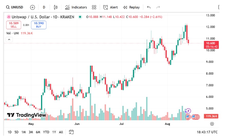Click the redo arrow icon
227x140 pixels.
(x=158, y=7)
